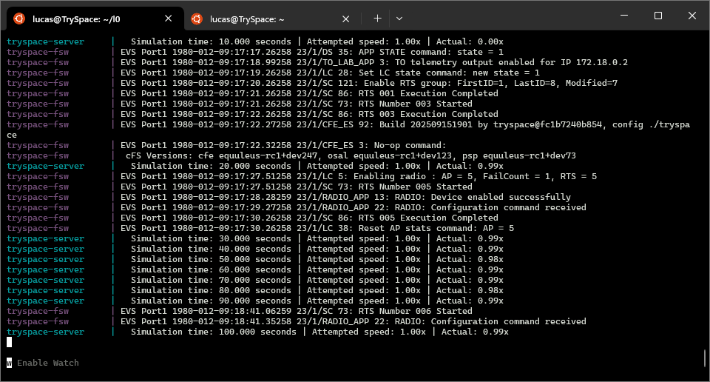Click 'No-op command:' log text
Viewport: 710px width, 382px height.
coord(410,145)
